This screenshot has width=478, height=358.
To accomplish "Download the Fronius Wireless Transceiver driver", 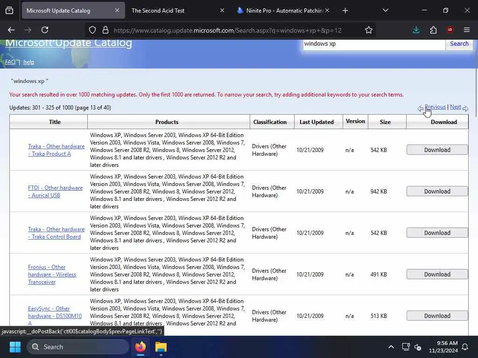I will [437, 274].
